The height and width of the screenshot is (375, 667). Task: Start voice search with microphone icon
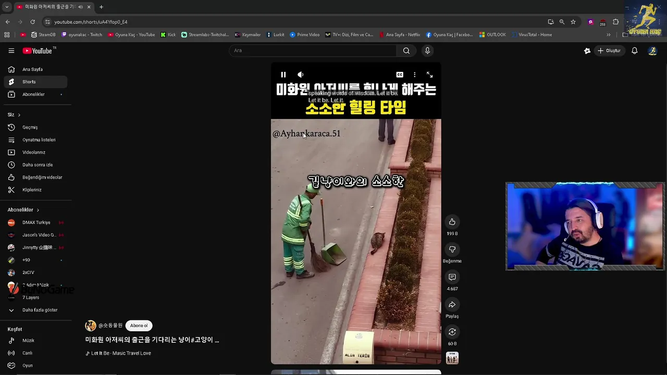(427, 51)
